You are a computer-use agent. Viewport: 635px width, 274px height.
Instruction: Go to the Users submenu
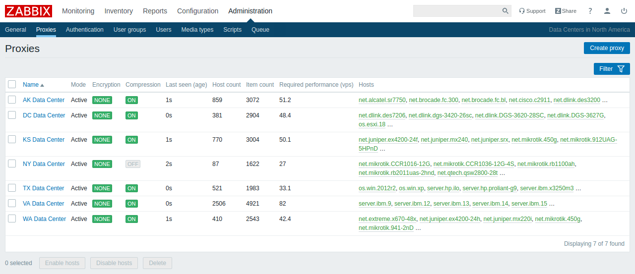(x=164, y=30)
